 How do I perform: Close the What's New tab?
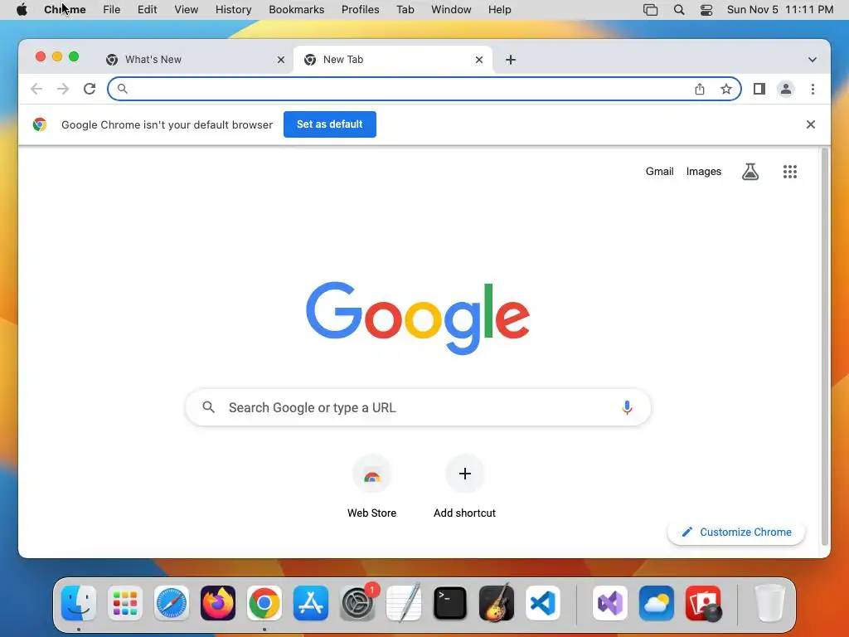coord(281,60)
